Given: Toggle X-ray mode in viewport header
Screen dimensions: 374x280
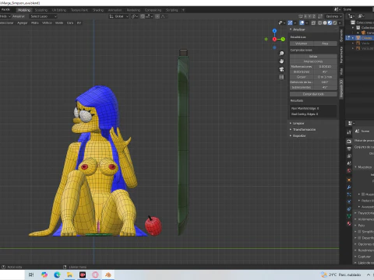Looking at the screenshot, I should [x=313, y=23].
